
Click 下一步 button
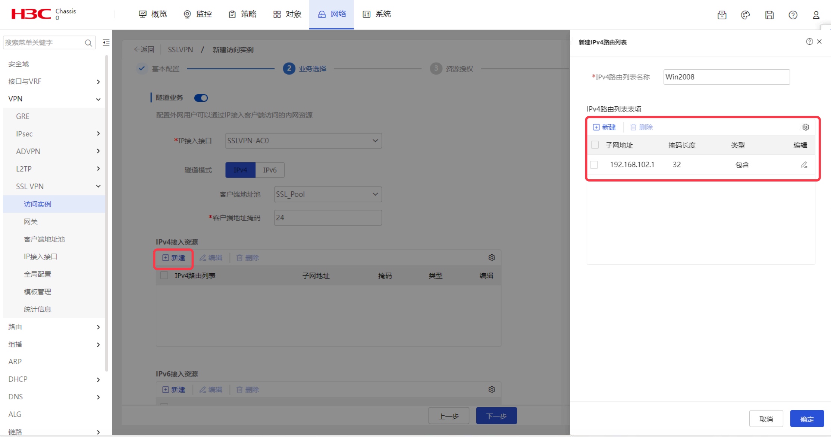496,416
